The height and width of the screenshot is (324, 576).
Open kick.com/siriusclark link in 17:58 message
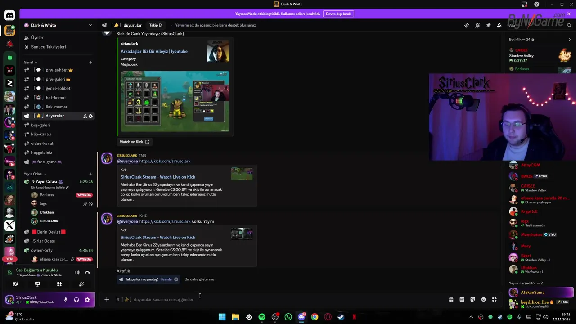pos(165,161)
